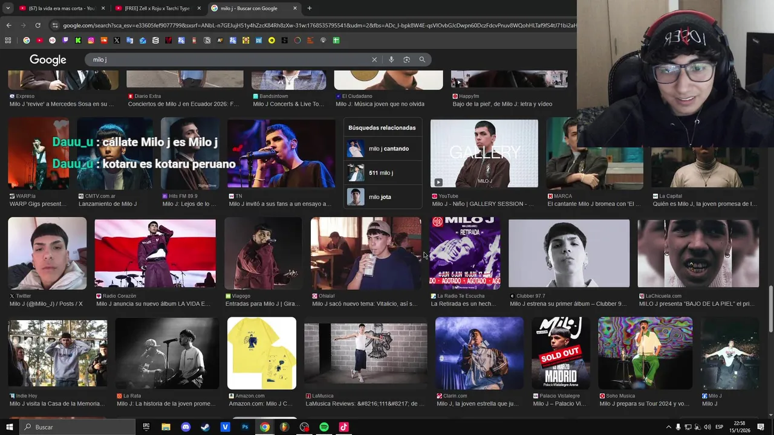Viewport: 774px width, 435px height.
Task: Click 'Conciertos de Milo J en Ecuador 2026' caption
Action: point(183,104)
